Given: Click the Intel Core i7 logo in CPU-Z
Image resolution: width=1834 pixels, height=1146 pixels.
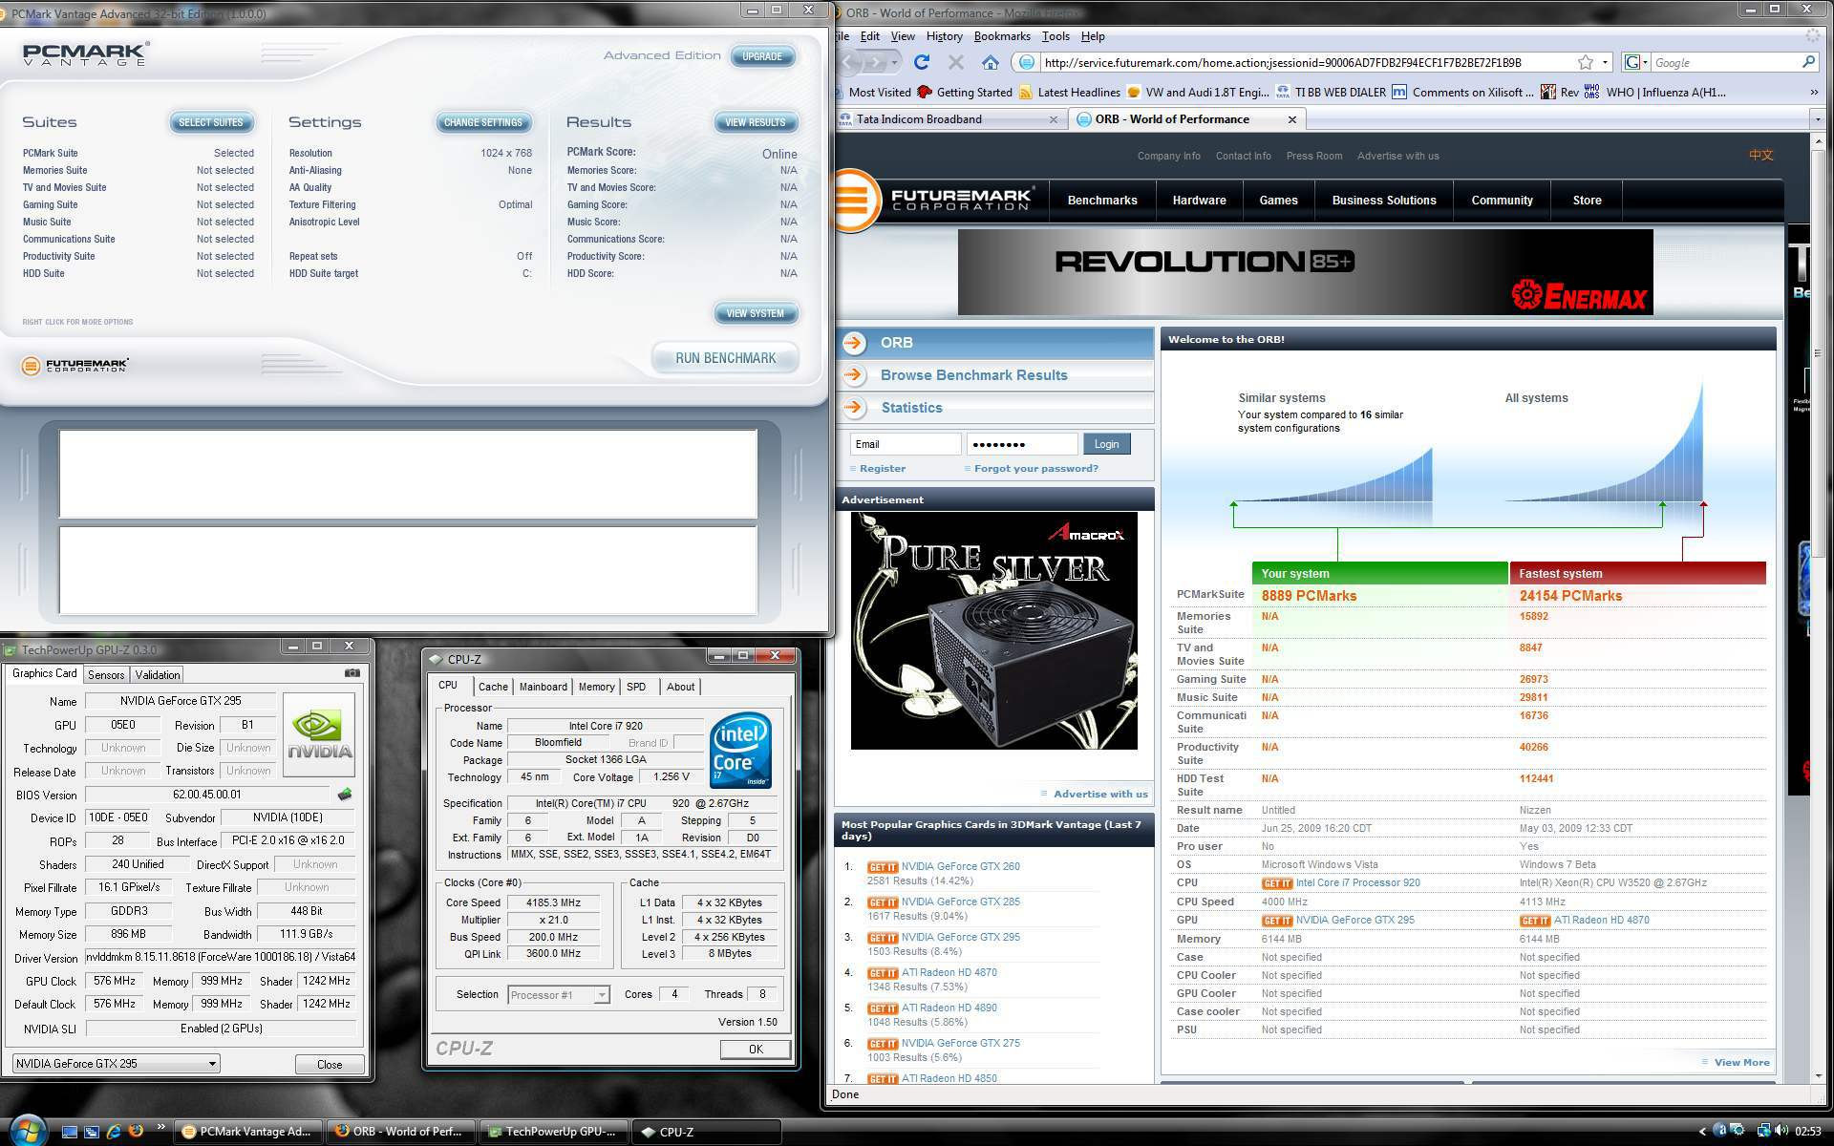Looking at the screenshot, I should coord(740,750).
